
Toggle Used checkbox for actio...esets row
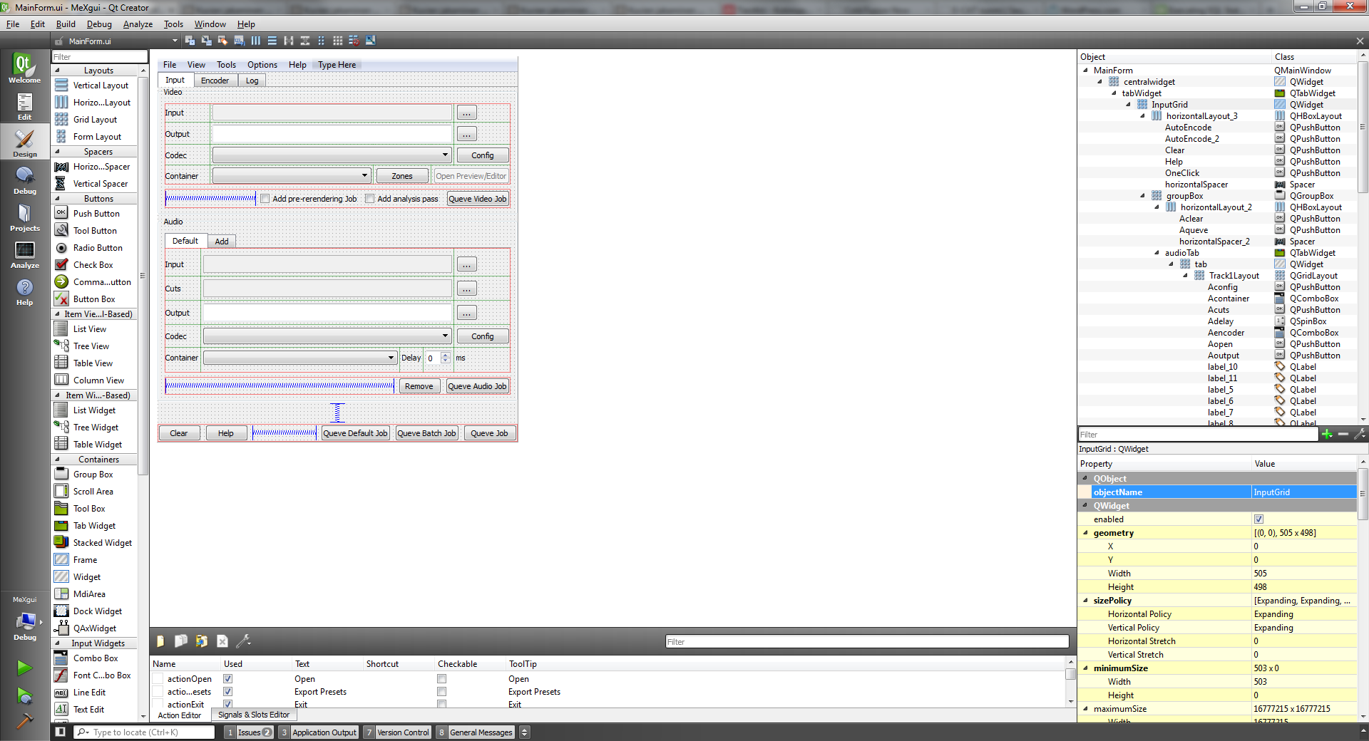coord(227,692)
